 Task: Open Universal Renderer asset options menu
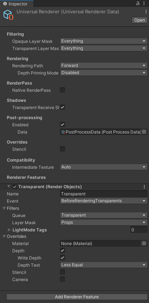pyautogui.click(x=146, y=12)
